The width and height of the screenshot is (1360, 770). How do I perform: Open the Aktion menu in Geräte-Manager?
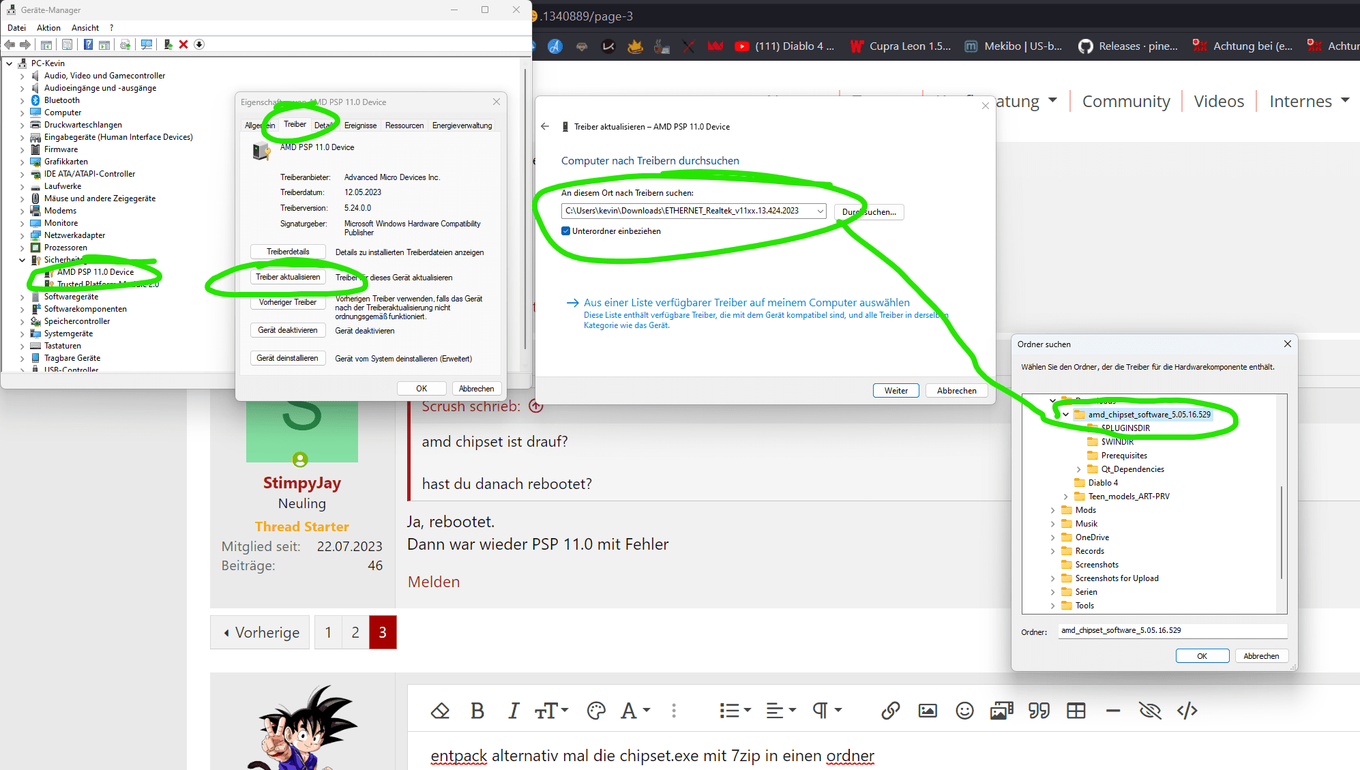coord(48,28)
